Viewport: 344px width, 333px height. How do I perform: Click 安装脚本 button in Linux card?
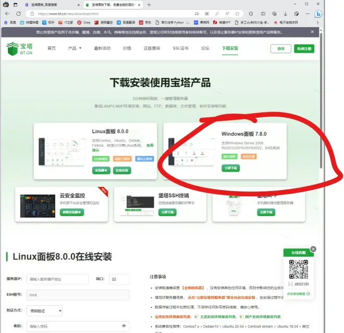click(x=101, y=171)
